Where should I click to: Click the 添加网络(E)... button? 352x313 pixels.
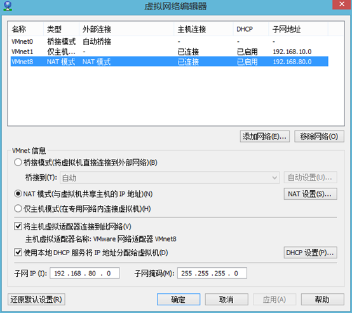point(265,136)
